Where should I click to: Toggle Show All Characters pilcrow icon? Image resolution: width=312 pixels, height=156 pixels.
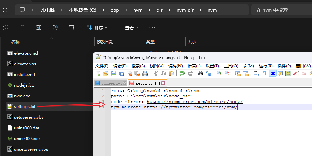(264, 73)
